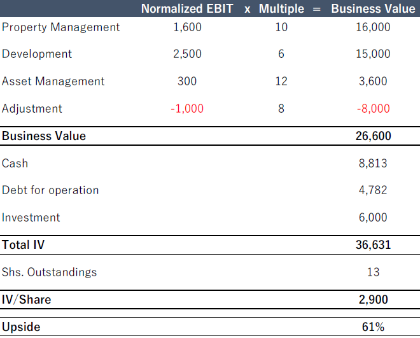
Task: Click the Total IV amount 36,631
Action: coord(373,245)
